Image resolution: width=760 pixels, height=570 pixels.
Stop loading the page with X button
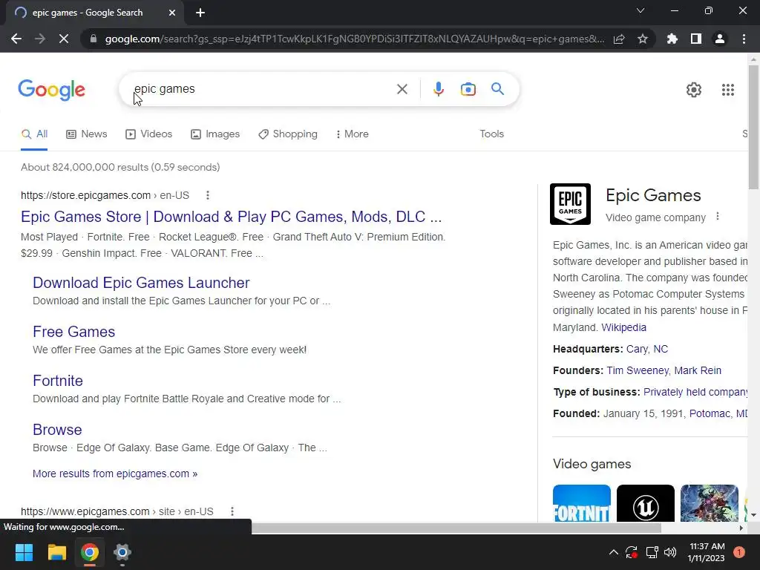click(64, 39)
